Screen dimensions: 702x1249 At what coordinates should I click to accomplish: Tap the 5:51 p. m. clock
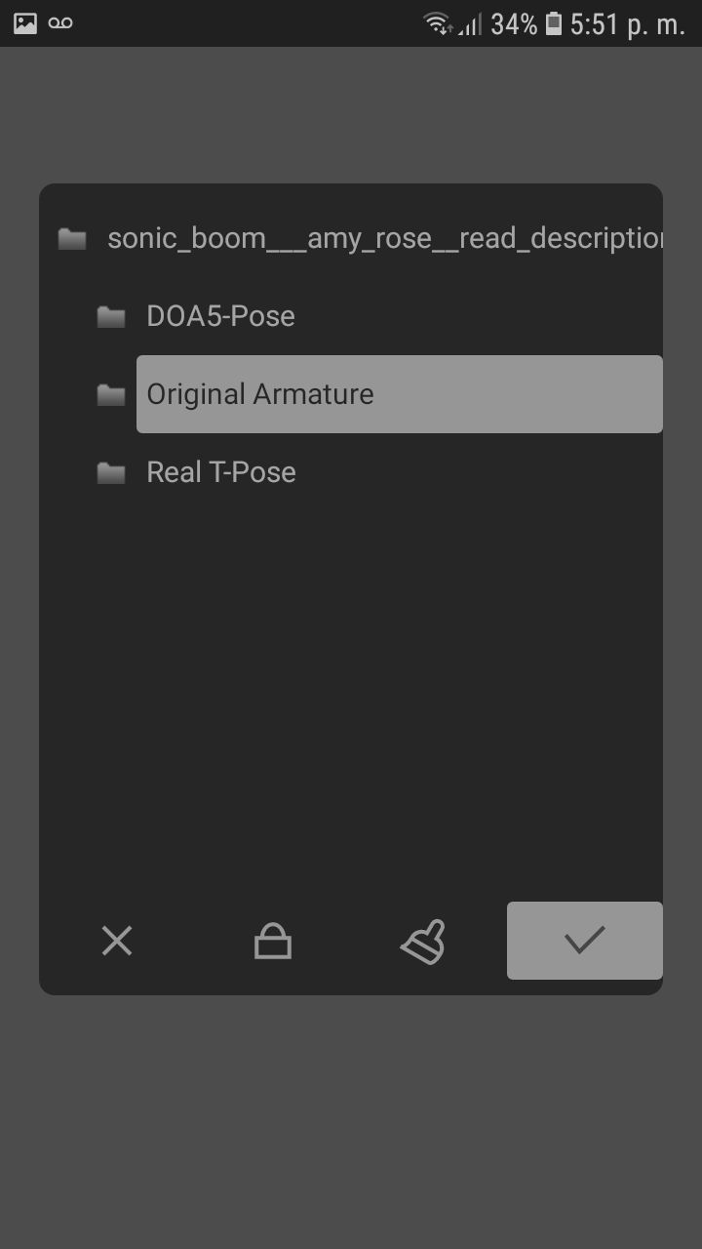click(x=628, y=24)
